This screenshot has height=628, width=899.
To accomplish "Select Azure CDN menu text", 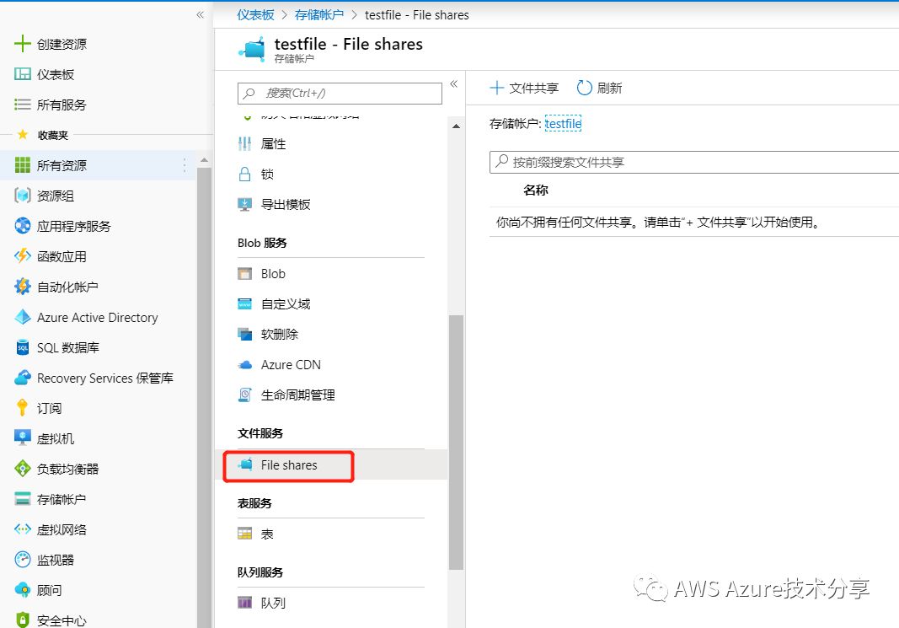I will 291,365.
